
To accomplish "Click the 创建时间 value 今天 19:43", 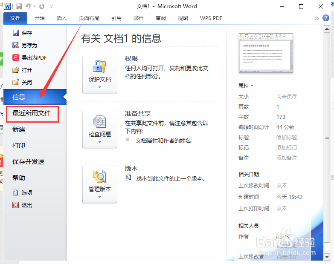I will [289, 197].
